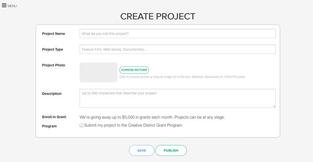Click the Project Photo field label
This screenshot has height=162, width=313.
pos(53,65)
